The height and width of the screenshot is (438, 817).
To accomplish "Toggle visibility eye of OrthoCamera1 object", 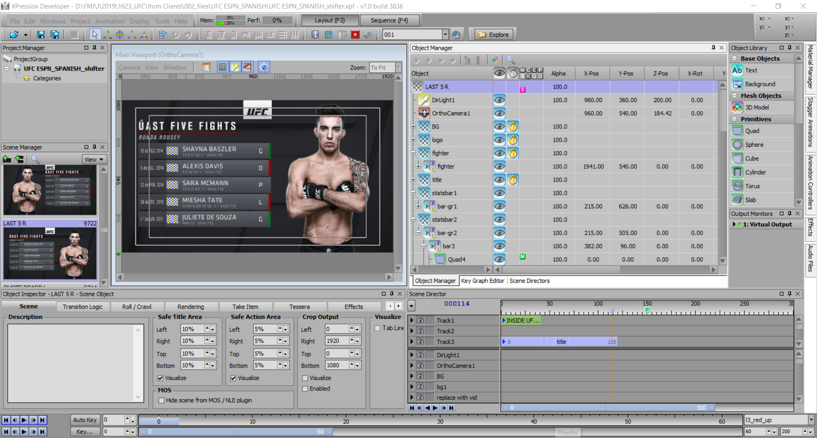I will 499,113.
